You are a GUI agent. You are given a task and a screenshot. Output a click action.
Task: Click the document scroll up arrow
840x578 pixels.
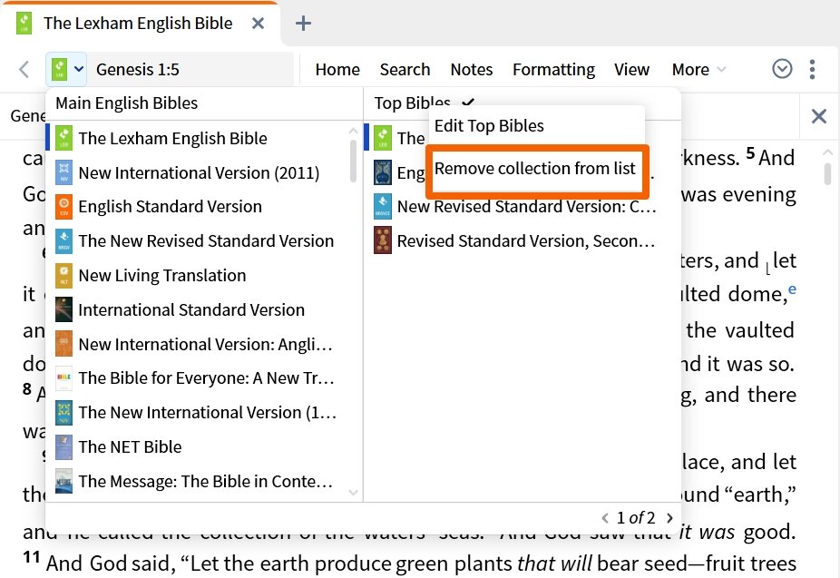click(x=827, y=152)
